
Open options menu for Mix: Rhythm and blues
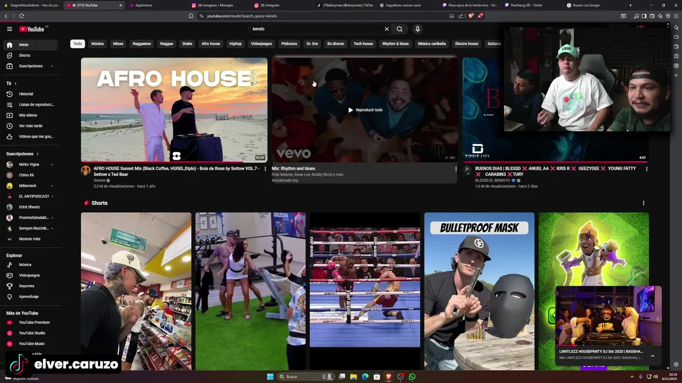pyautogui.click(x=456, y=169)
